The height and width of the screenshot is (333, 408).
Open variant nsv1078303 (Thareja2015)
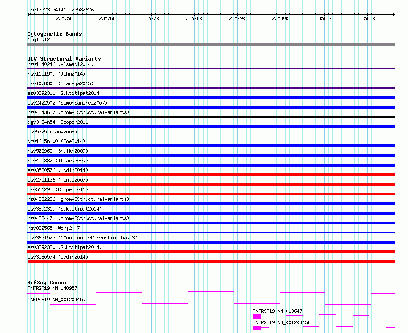click(x=61, y=83)
